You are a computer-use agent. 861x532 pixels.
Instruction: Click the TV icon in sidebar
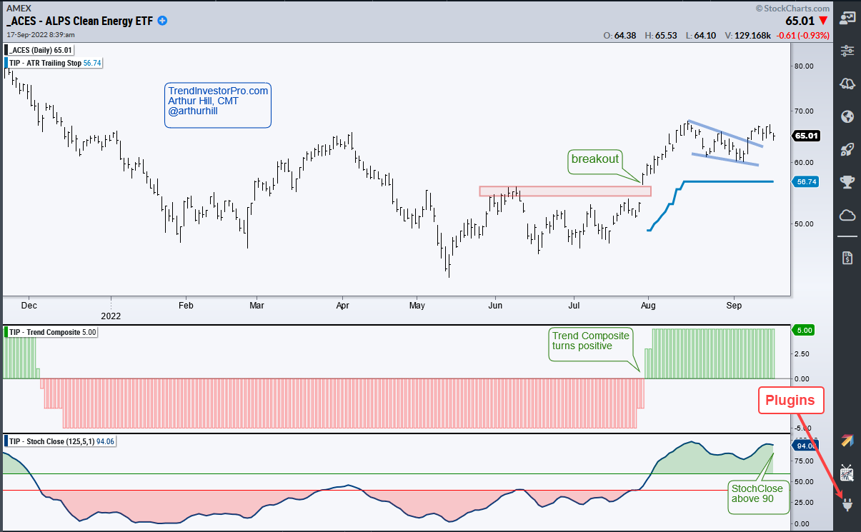click(848, 473)
